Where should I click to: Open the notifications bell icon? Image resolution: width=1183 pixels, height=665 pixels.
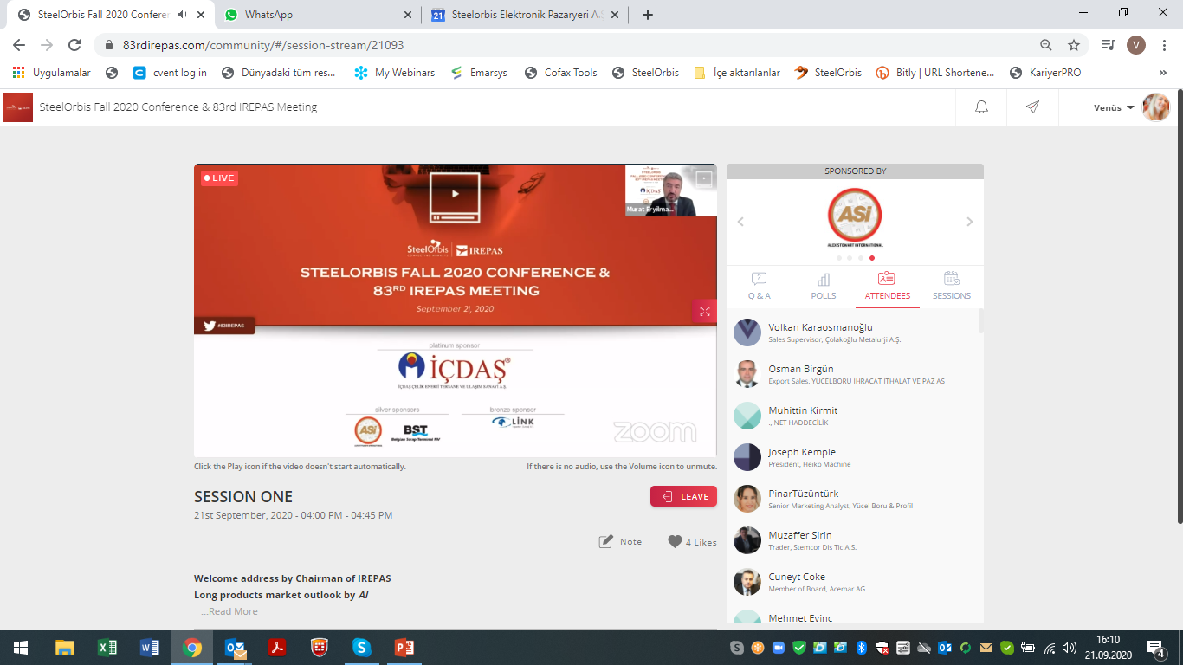(981, 107)
